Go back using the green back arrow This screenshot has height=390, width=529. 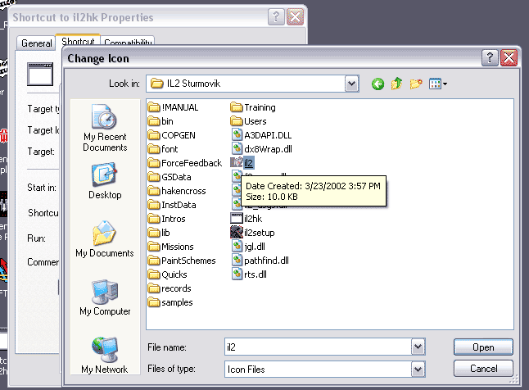tap(378, 84)
